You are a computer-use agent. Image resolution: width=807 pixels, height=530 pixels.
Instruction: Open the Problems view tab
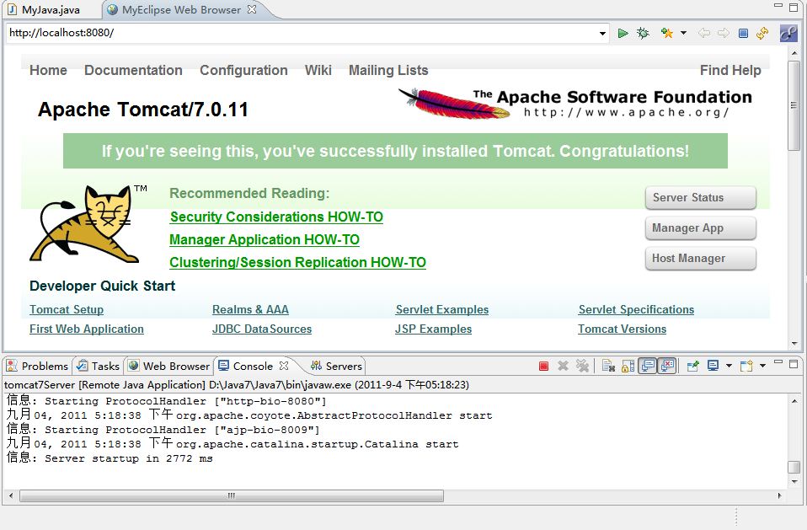(x=38, y=366)
